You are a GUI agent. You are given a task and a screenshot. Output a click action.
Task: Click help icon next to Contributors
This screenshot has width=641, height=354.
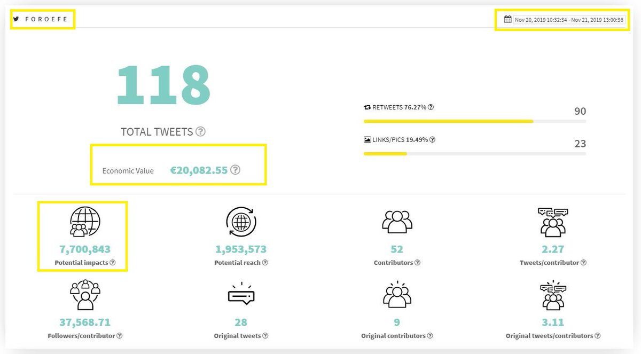[x=417, y=263]
